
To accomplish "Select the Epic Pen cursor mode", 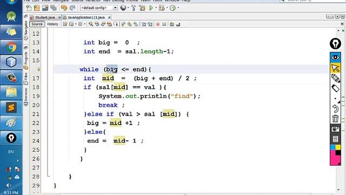I will point(335,68).
